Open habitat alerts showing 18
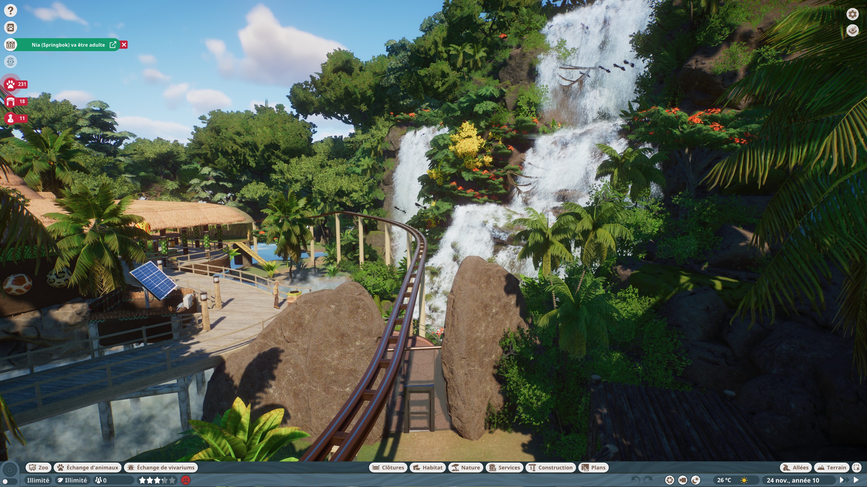The height and width of the screenshot is (487, 867). [x=16, y=101]
